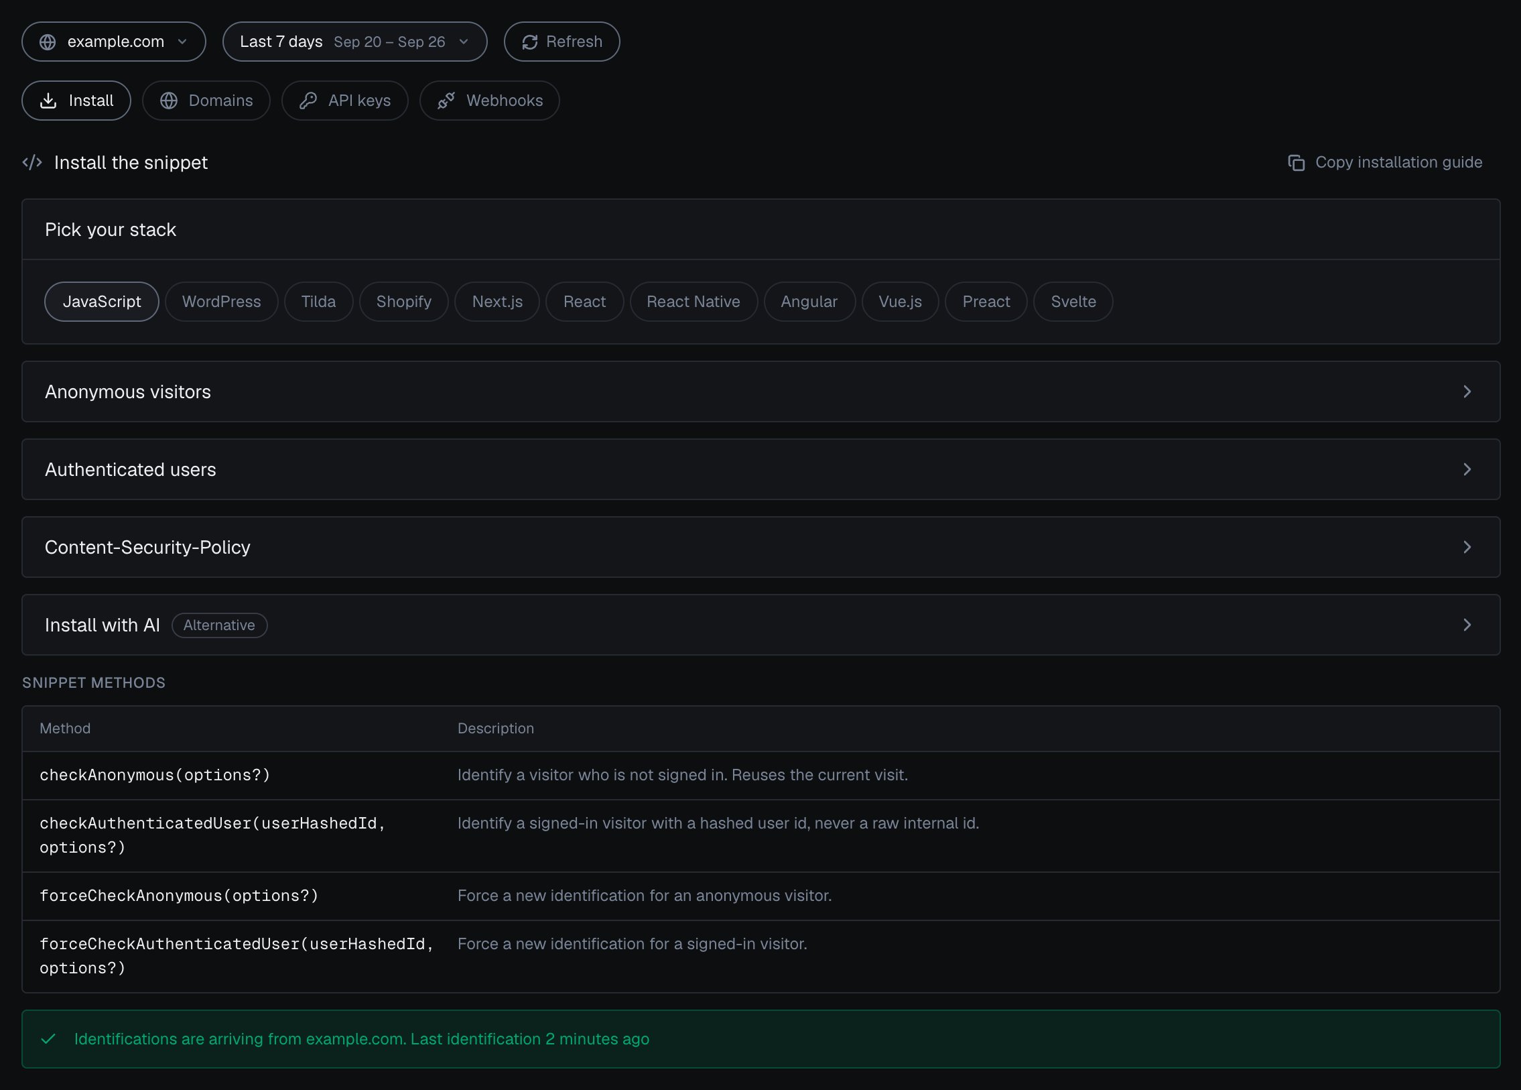Click the SNIPPET METHODS section label
Screen dimensions: 1521x1090
coord(94,683)
